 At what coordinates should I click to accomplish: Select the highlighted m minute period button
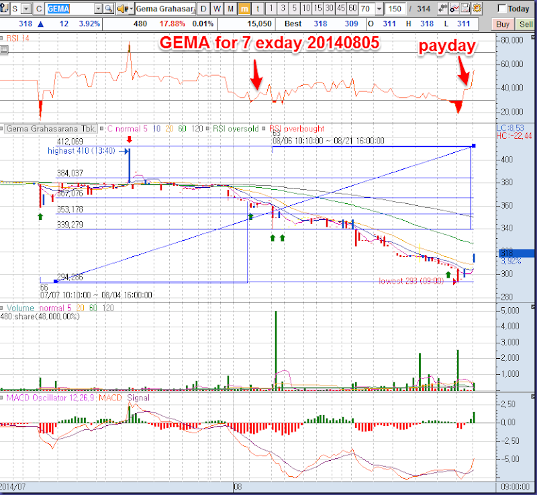point(244,9)
